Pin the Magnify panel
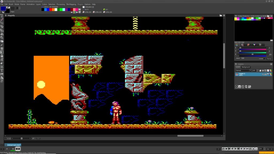274x154 pixels. tap(6, 15)
